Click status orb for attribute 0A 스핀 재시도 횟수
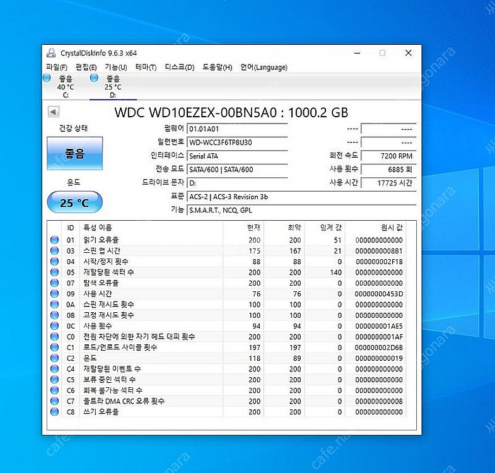 (x=55, y=304)
